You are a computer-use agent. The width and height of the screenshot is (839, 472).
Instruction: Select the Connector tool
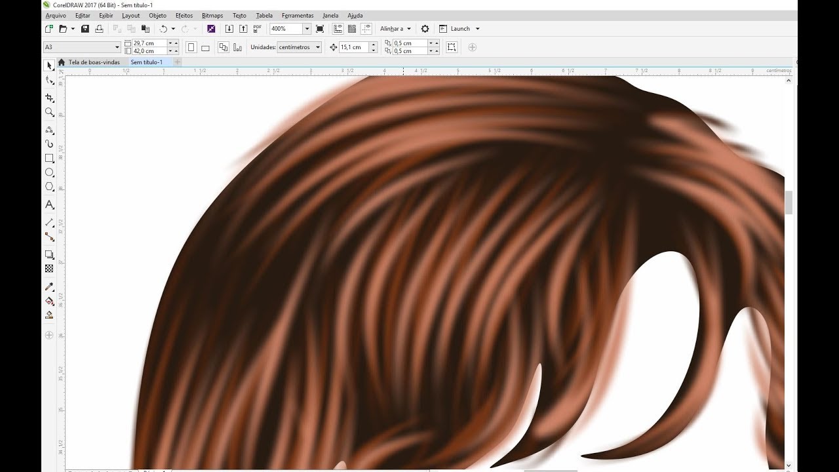click(x=49, y=237)
